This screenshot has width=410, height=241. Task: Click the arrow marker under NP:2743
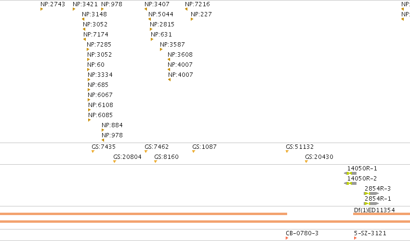[x=41, y=10]
